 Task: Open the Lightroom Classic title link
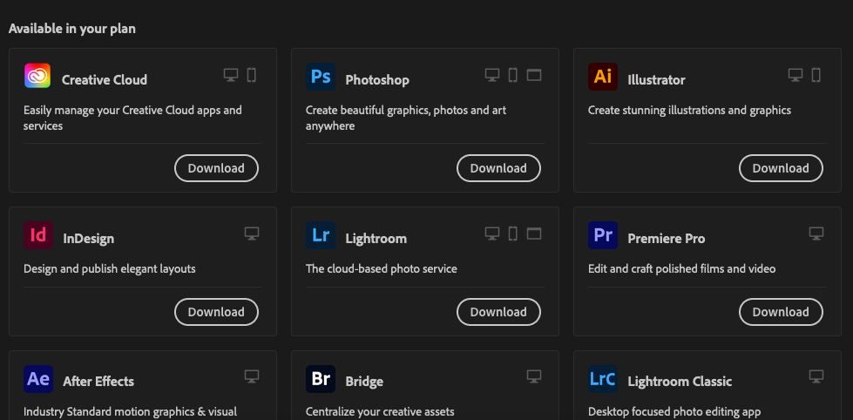[680, 382]
